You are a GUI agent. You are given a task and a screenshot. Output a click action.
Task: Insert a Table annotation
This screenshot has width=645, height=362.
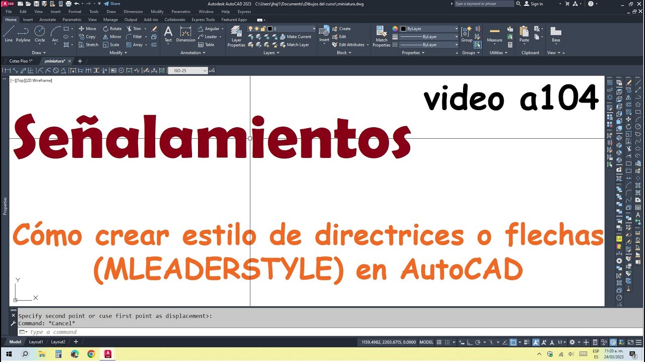pyautogui.click(x=206, y=45)
